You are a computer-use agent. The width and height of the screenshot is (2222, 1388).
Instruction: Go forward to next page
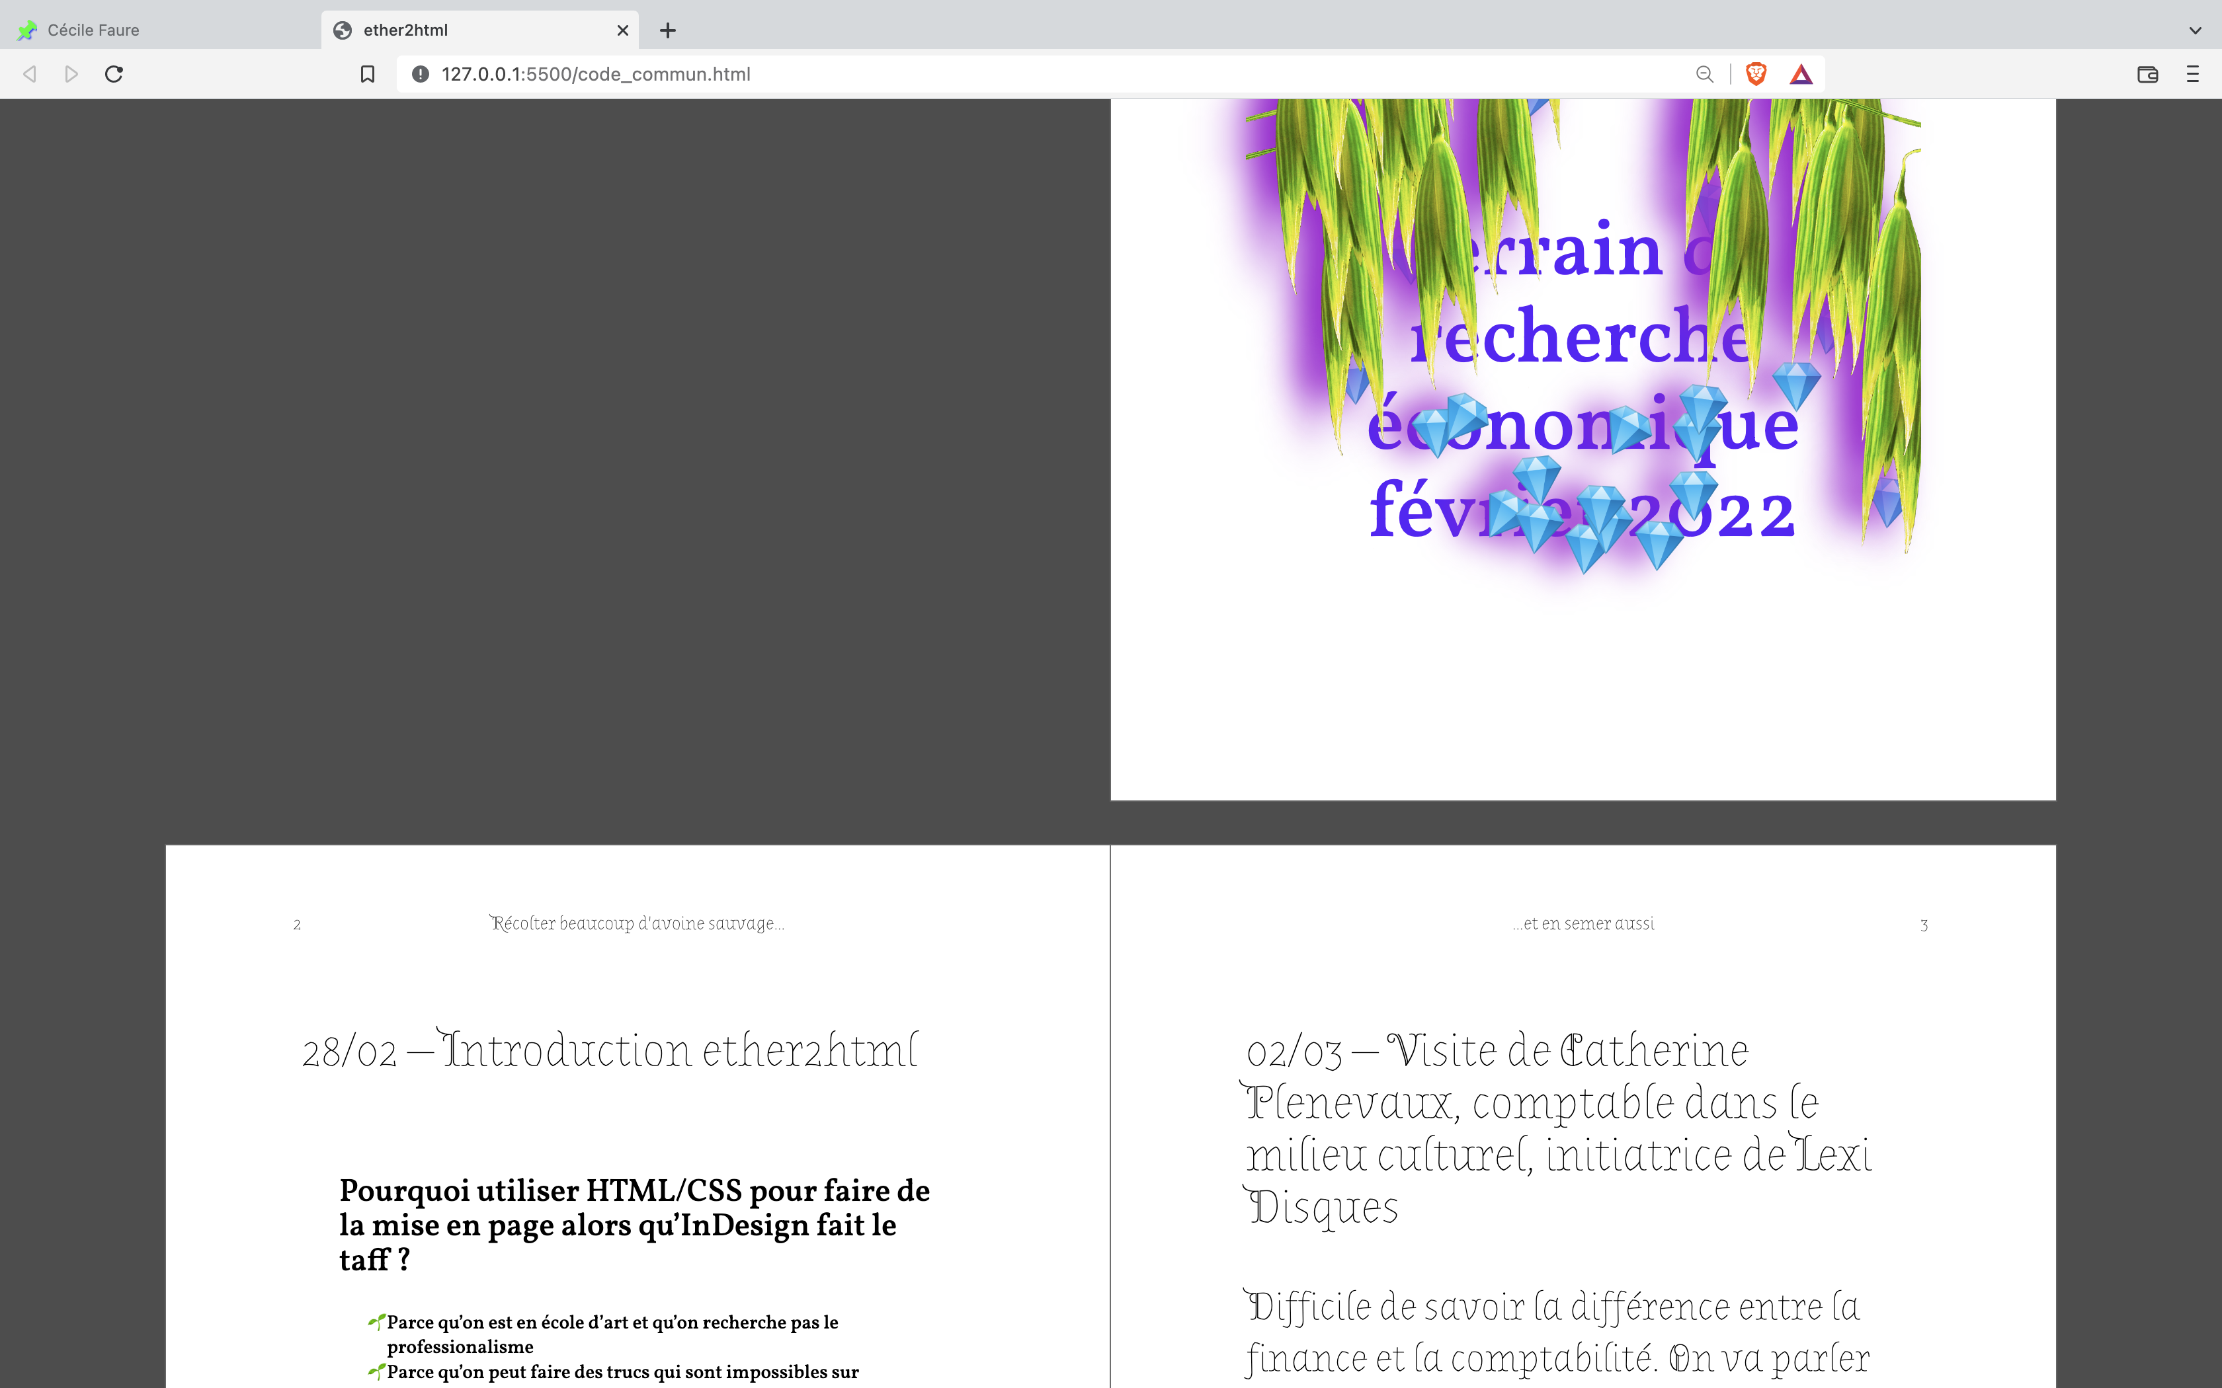tap(71, 74)
